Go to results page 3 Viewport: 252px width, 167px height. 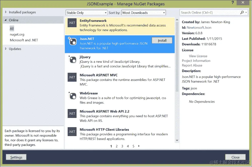pos(122,146)
